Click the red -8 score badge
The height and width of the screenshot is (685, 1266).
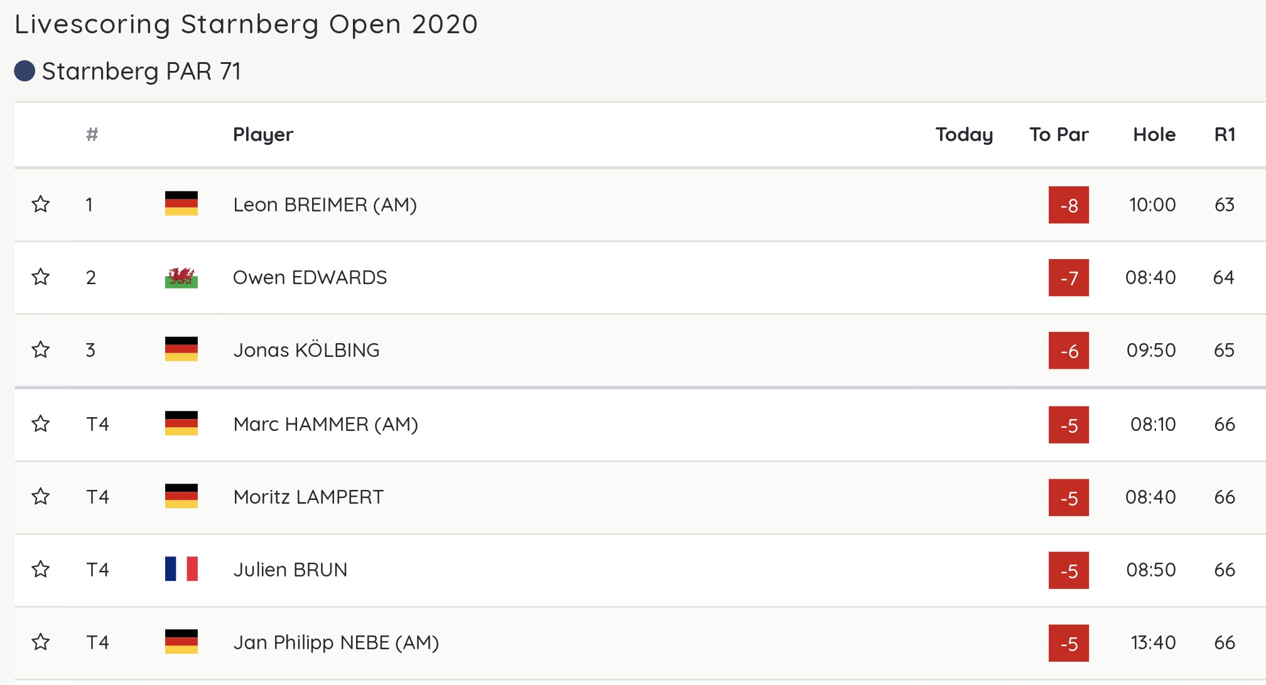(1069, 205)
